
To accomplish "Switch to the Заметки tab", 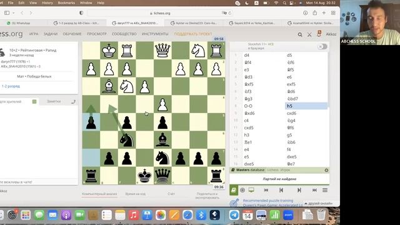I will pyautogui.click(x=54, y=101).
